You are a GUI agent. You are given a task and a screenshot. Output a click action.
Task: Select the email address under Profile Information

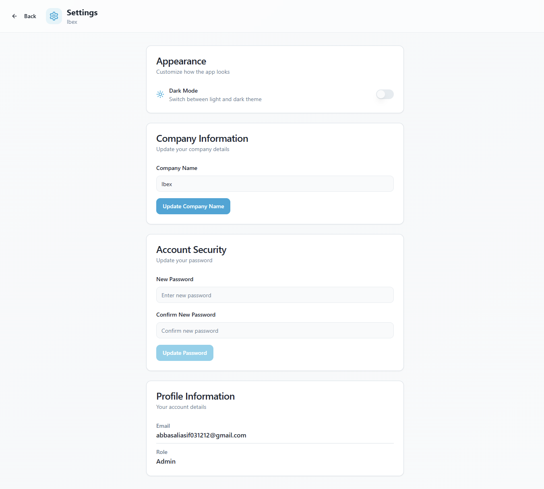click(201, 435)
